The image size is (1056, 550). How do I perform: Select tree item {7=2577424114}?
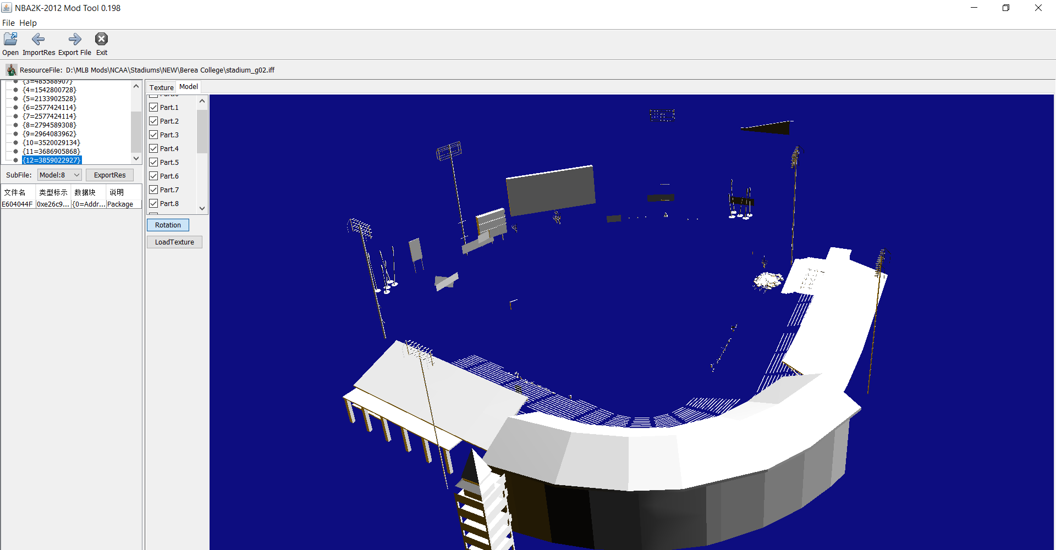(50, 116)
